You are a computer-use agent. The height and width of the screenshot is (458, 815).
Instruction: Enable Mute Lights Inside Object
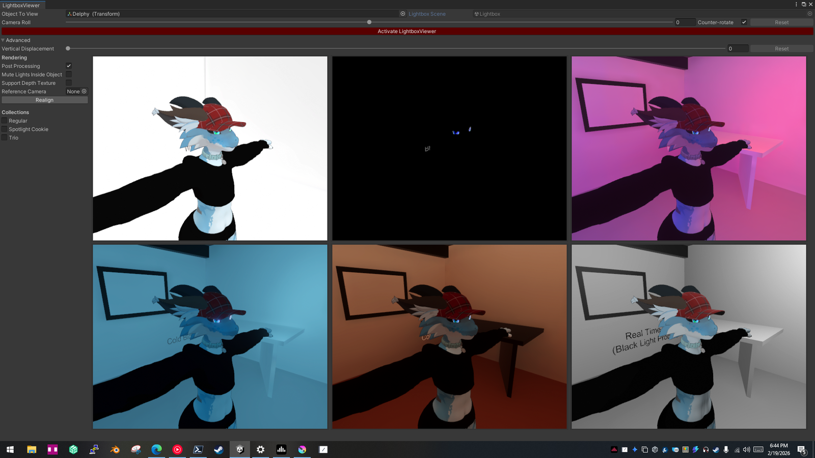(69, 75)
